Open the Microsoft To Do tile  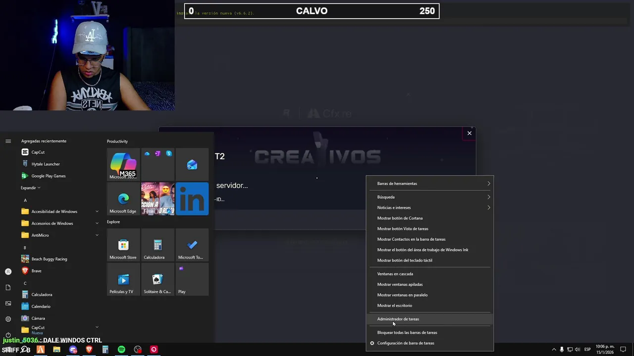click(x=192, y=245)
